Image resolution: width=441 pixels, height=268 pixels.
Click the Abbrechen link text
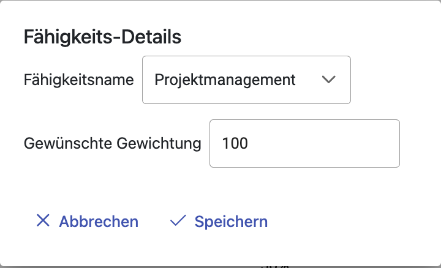99,221
